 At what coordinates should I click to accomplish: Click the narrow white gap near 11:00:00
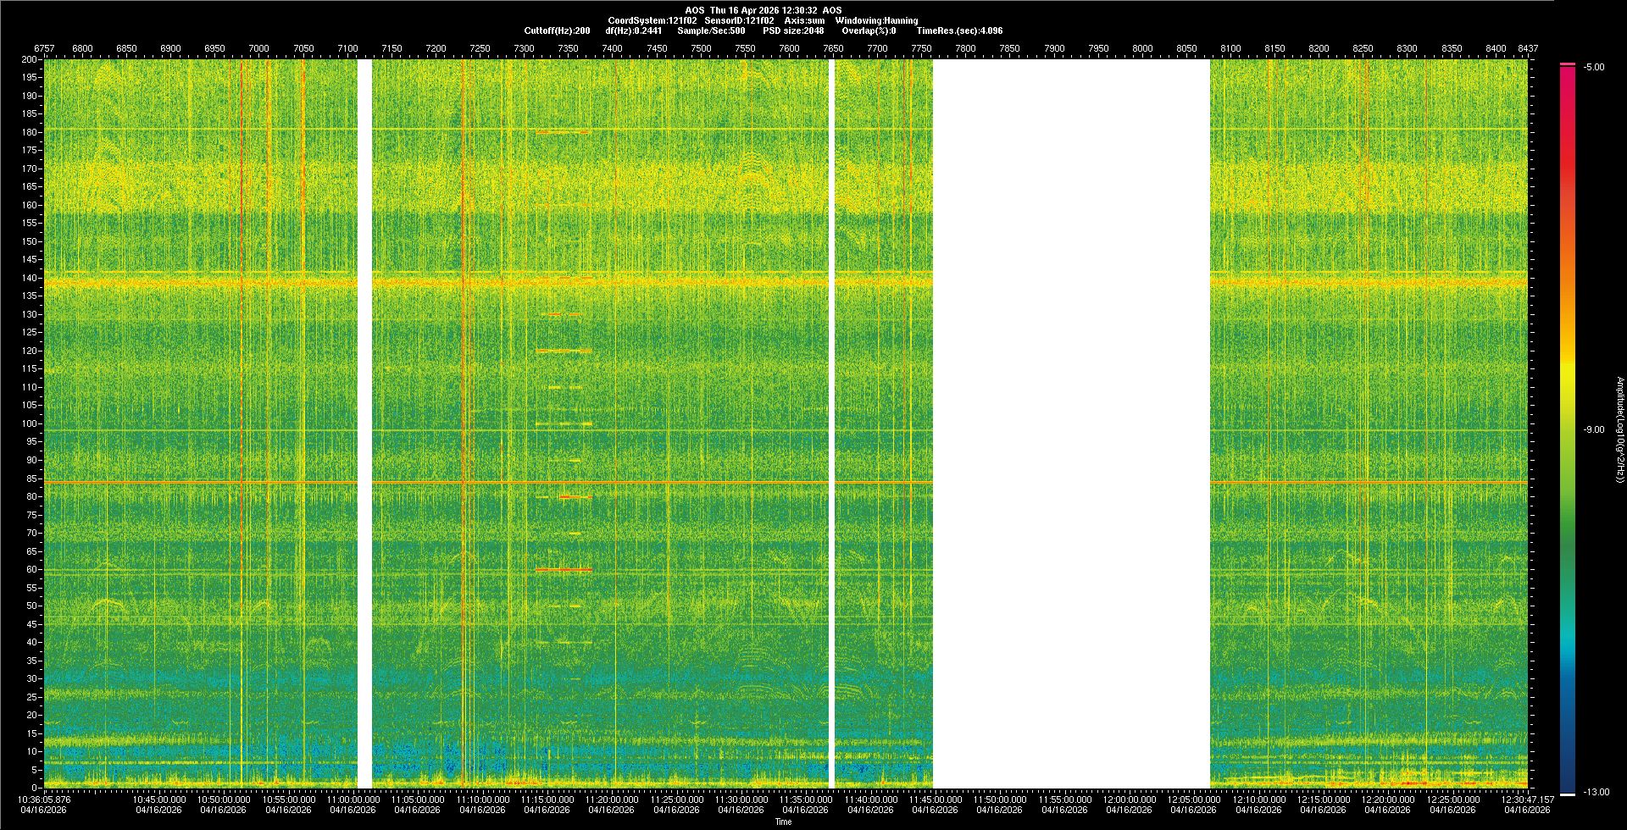[364, 423]
